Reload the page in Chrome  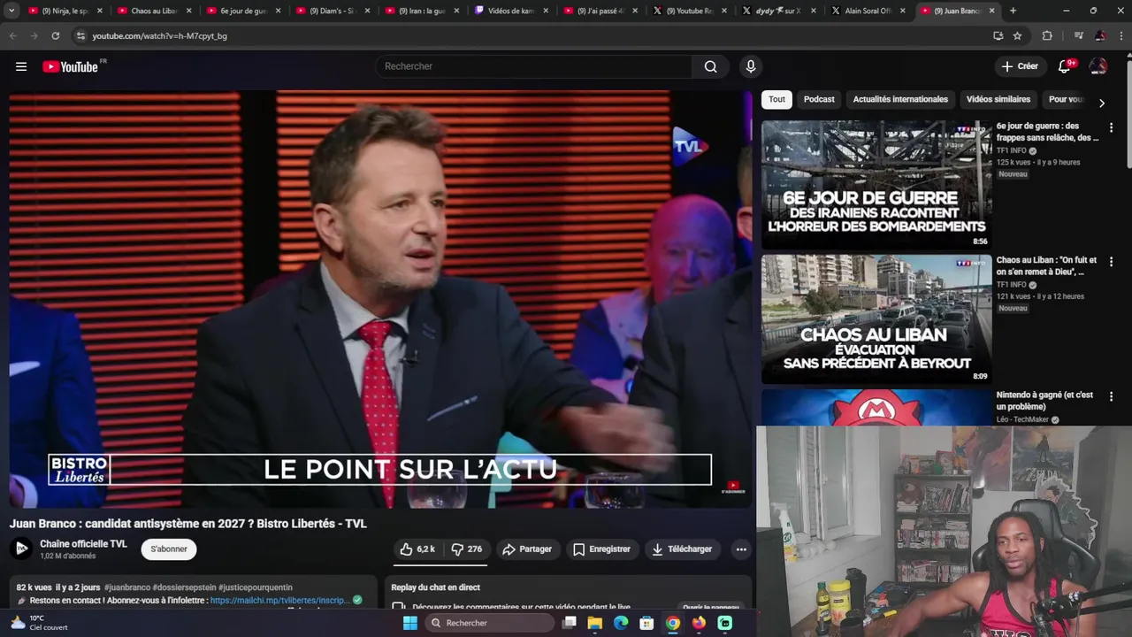[x=55, y=35]
